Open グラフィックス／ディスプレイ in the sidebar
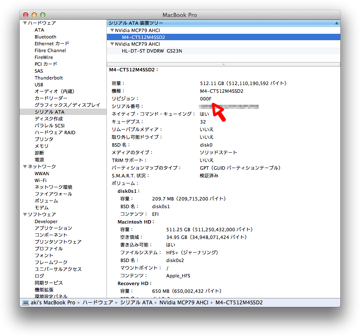The image size is (360, 336). [68, 105]
